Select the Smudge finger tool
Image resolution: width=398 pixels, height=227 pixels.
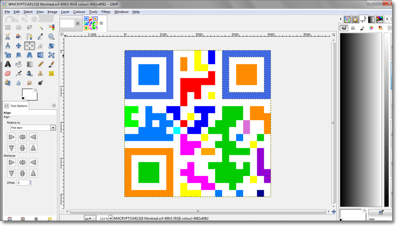pyautogui.click(x=29, y=83)
